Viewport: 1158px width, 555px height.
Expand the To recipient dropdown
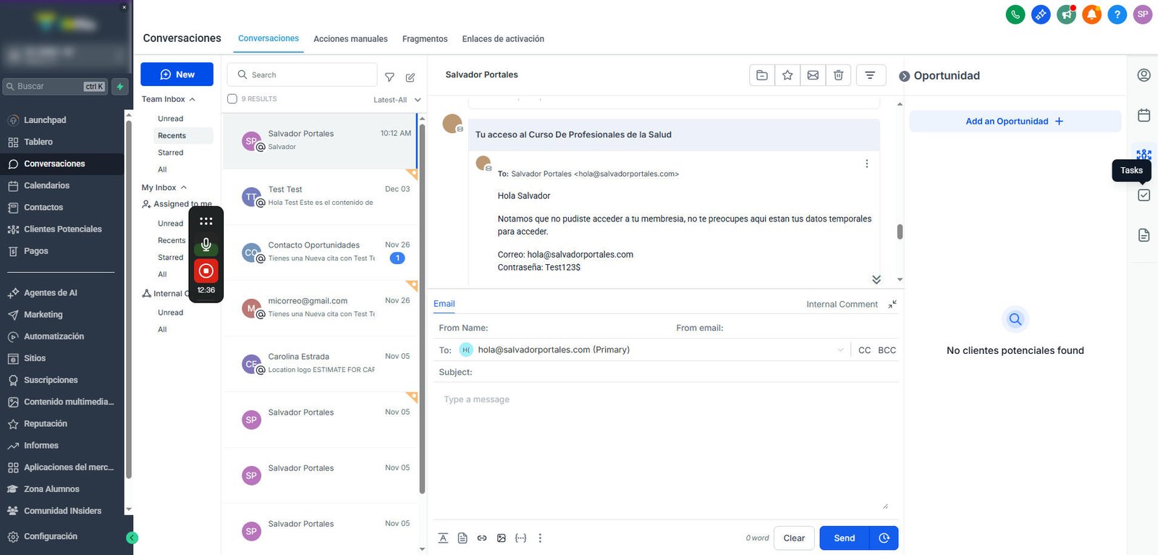[840, 349]
